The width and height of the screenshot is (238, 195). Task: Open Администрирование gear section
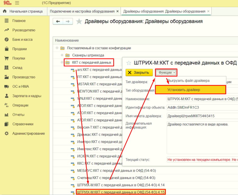click(28, 133)
